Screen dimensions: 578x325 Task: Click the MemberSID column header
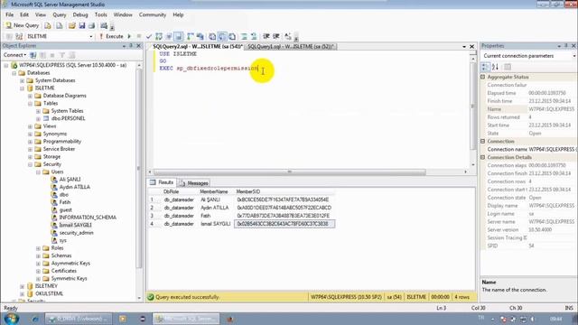284,191
